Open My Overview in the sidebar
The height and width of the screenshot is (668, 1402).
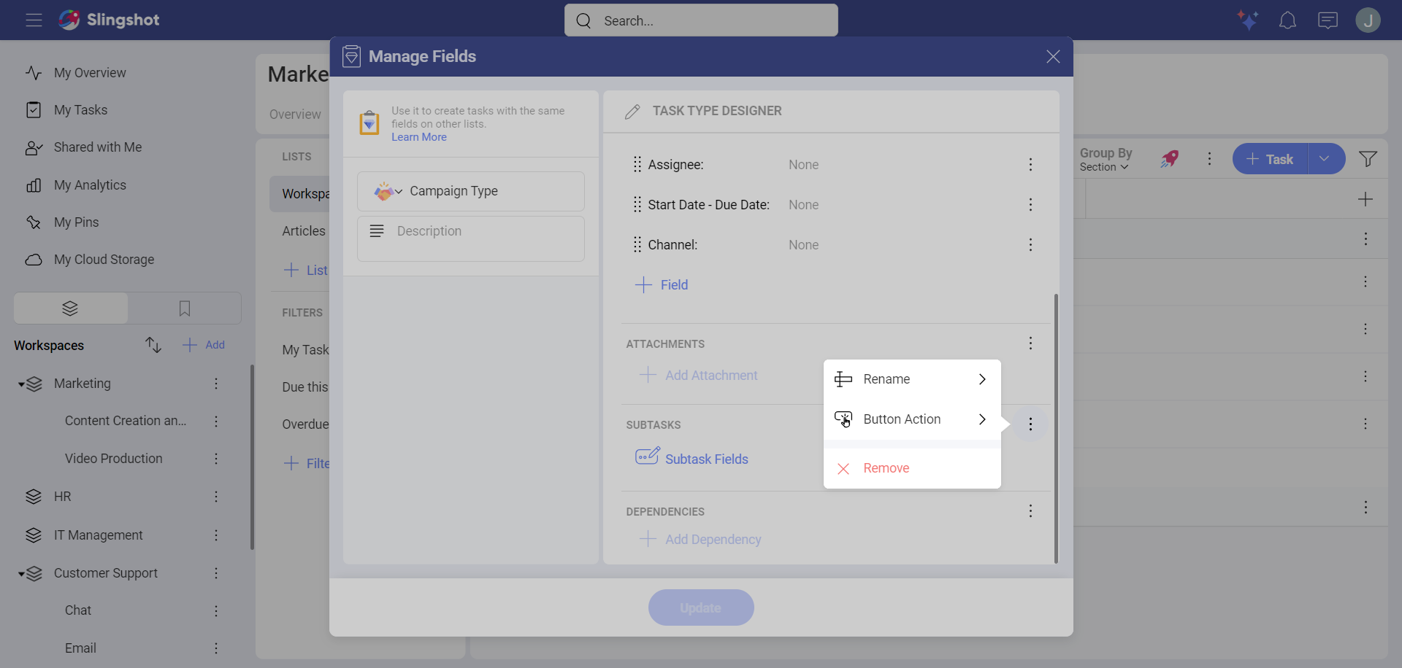(90, 73)
